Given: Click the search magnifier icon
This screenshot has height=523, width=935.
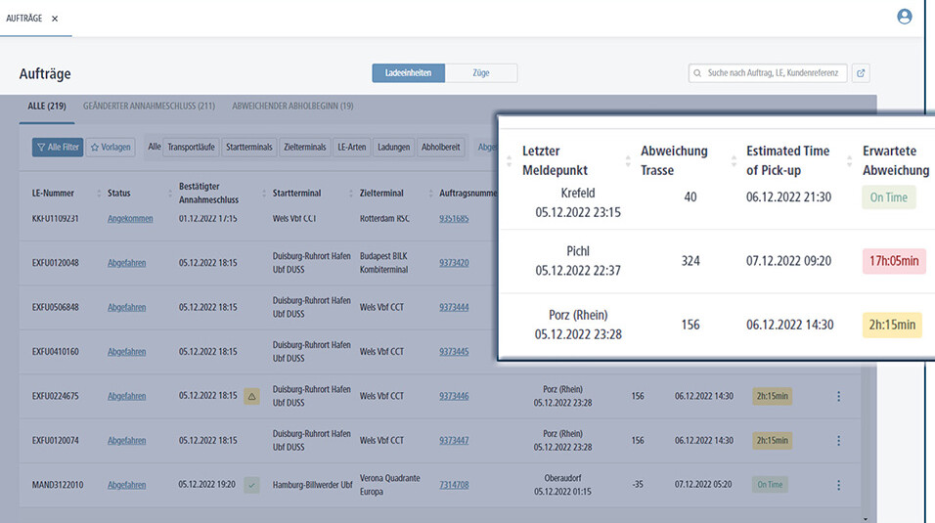Looking at the screenshot, I should pyautogui.click(x=697, y=72).
